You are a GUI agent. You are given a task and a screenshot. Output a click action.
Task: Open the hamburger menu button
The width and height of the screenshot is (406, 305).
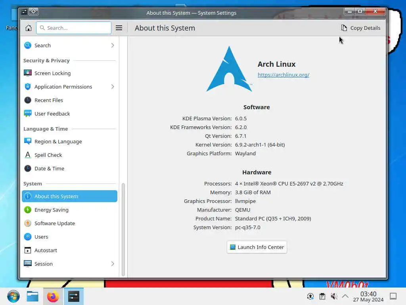[119, 28]
